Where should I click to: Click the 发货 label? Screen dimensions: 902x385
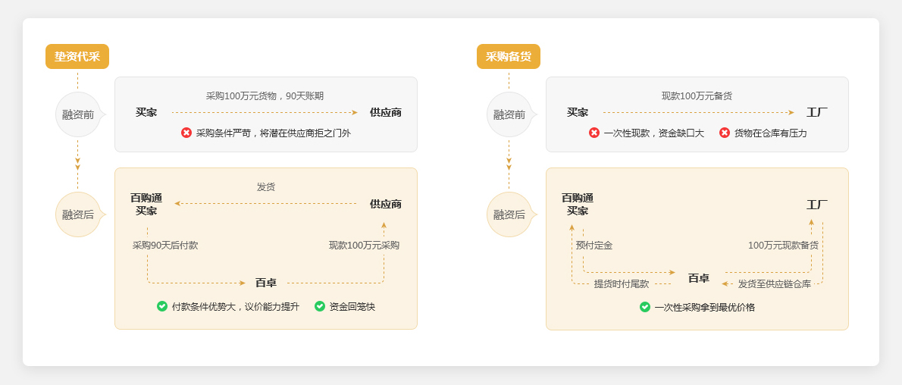266,187
